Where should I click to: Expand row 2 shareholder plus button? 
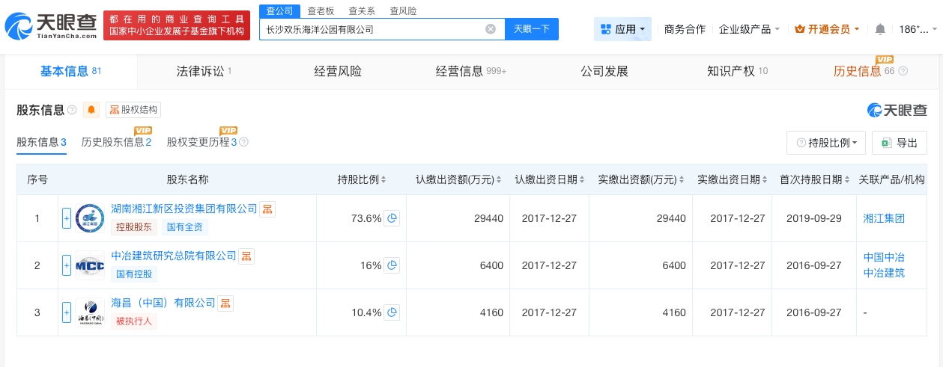tap(67, 265)
